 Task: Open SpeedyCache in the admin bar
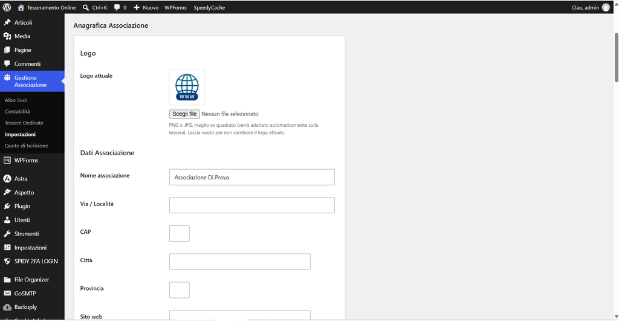[209, 7]
